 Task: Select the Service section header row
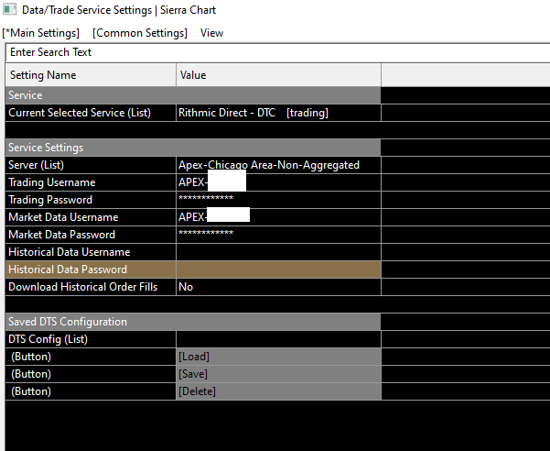click(x=193, y=95)
